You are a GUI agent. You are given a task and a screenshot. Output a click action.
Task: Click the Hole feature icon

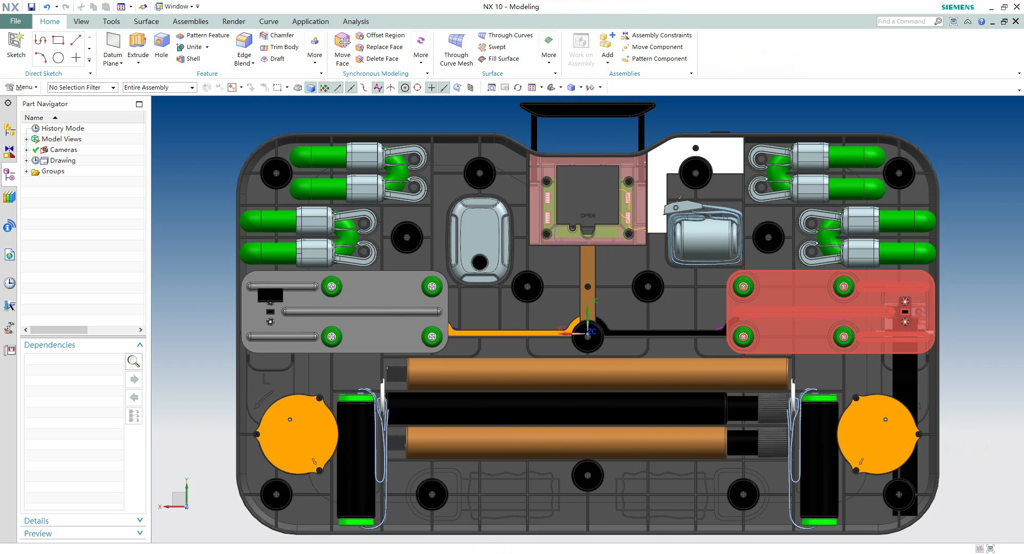tap(161, 42)
